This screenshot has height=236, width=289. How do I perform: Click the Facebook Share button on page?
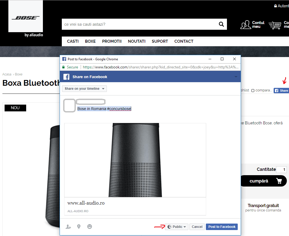281,91
